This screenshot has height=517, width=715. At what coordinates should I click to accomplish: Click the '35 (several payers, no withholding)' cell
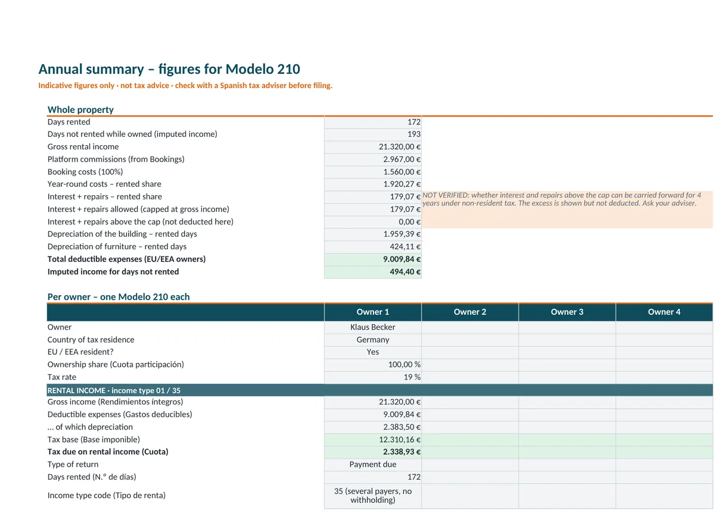pyautogui.click(x=373, y=496)
